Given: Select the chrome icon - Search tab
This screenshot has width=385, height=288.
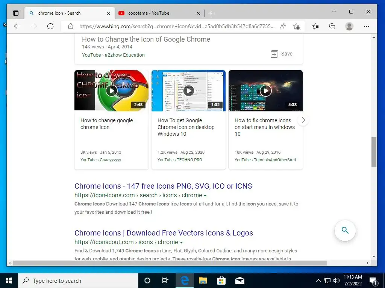Looking at the screenshot, I should [70, 13].
